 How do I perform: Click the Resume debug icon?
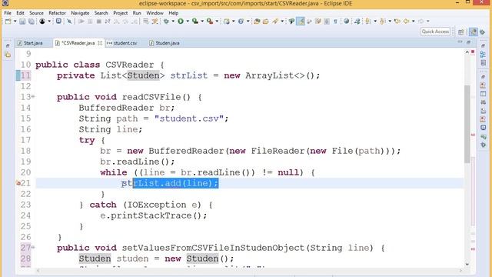pos(81,22)
